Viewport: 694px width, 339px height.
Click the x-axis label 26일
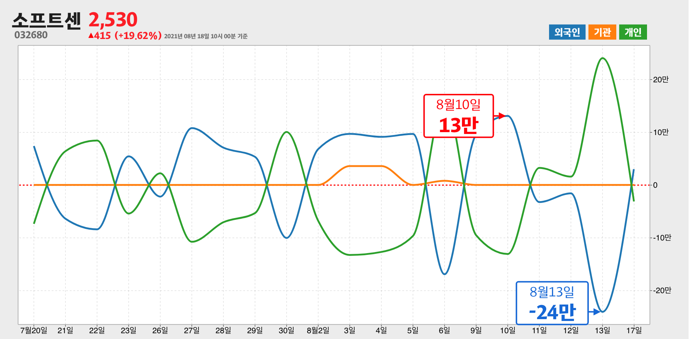point(160,330)
